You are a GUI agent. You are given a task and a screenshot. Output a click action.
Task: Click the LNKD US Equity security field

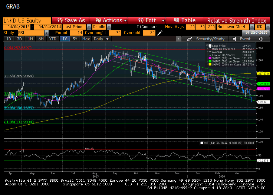pos(27,20)
